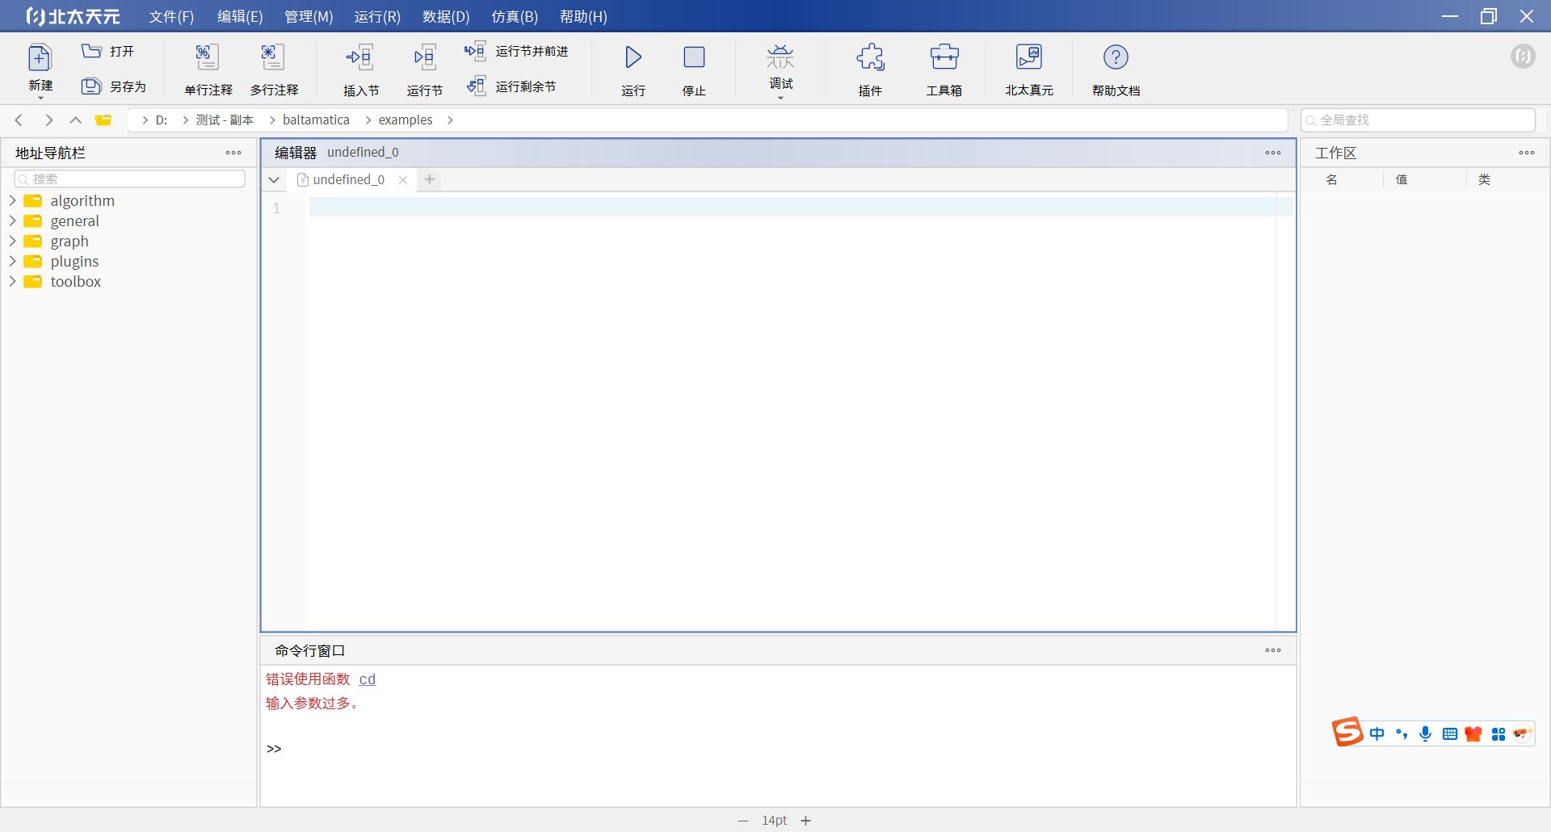Increase font size with the plus button
This screenshot has height=832, width=1551.
[x=805, y=821]
